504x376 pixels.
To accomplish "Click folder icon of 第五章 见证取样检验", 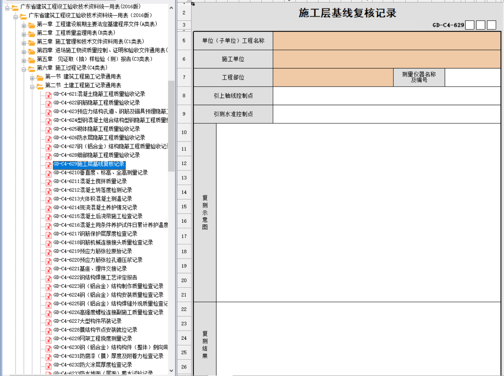I will (32, 60).
